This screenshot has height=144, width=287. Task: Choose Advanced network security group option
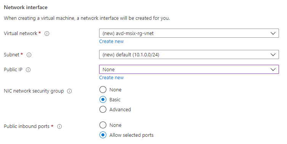tap(103, 109)
